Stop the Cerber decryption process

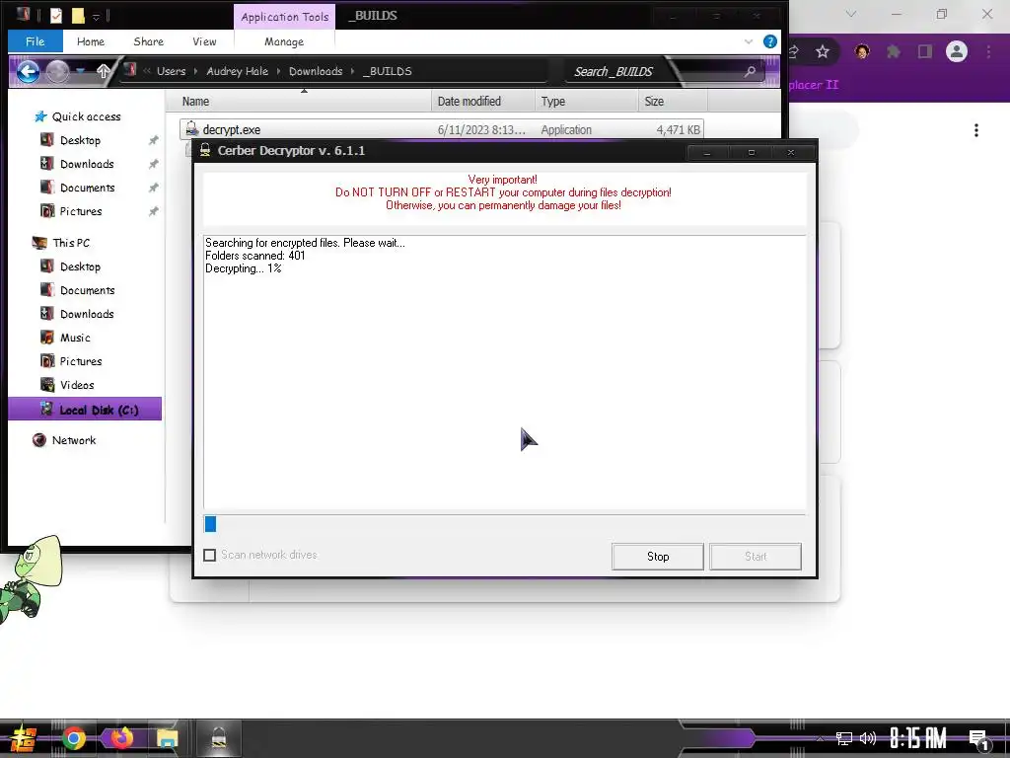click(x=658, y=557)
